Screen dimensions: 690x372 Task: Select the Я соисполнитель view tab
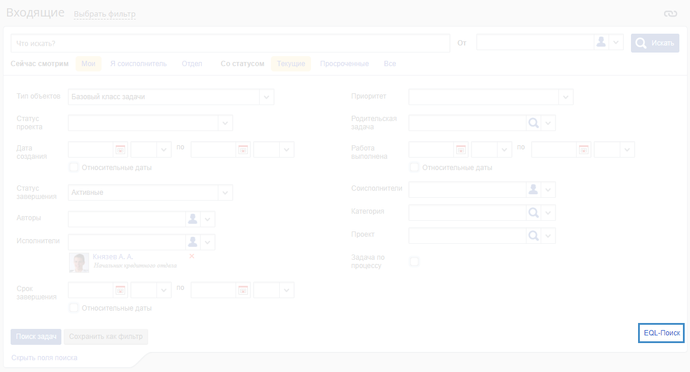pyautogui.click(x=138, y=64)
